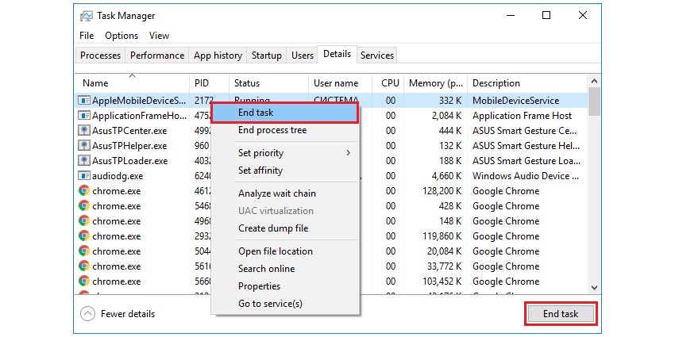The height and width of the screenshot is (337, 675).
Task: Select Search online from context menu
Action: 284,269
